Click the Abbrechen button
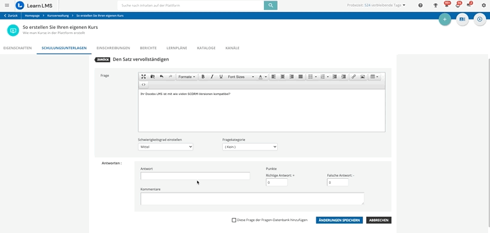 click(x=379, y=220)
